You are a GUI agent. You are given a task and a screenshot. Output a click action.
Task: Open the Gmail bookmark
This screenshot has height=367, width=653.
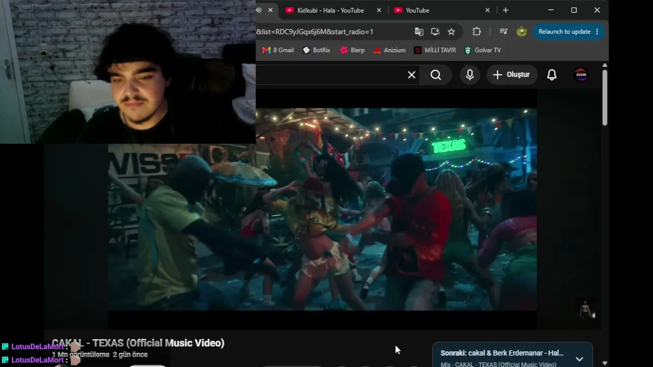point(278,50)
